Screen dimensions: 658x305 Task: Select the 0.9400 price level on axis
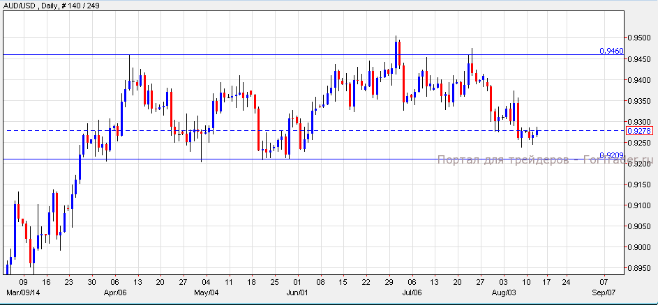(x=638, y=80)
